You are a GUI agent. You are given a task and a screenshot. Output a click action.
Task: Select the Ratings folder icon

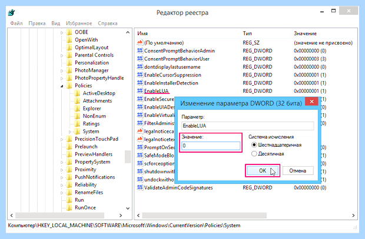tap(77, 124)
